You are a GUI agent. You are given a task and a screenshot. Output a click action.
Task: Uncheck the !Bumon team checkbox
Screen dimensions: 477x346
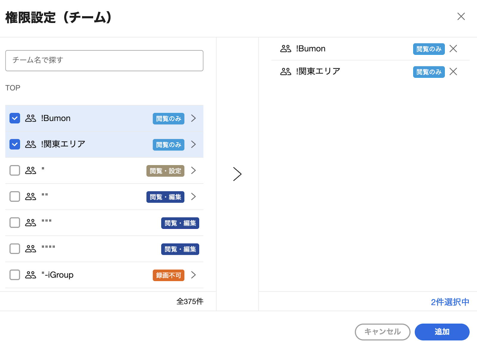coord(15,118)
